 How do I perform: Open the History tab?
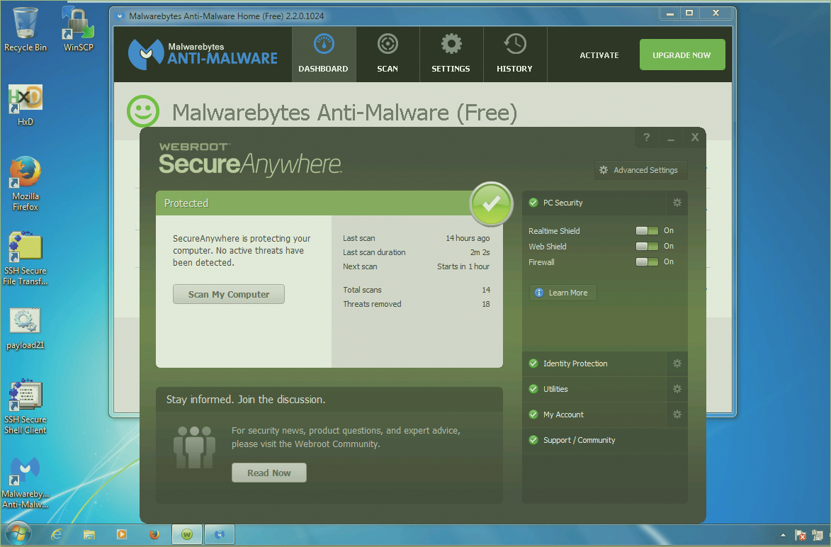coord(515,53)
